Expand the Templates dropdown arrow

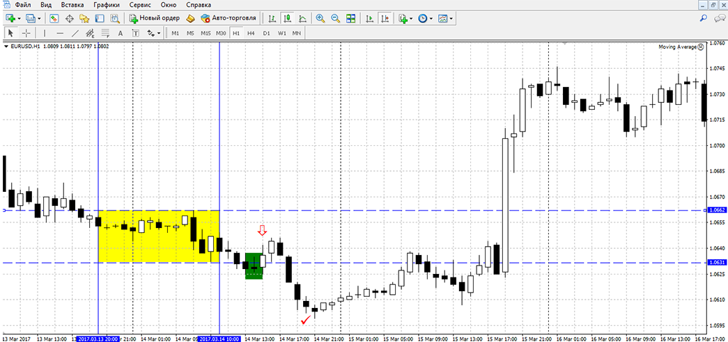click(451, 19)
